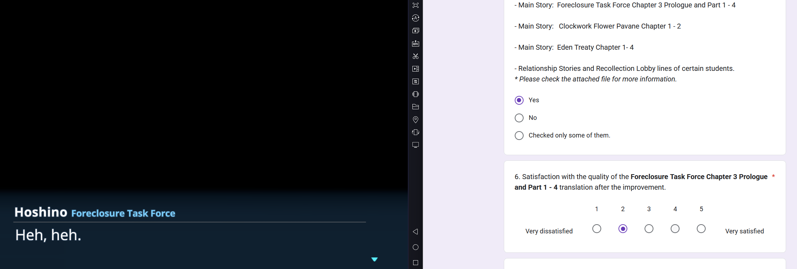The width and height of the screenshot is (797, 269).
Task: Click the shake device icon
Action: coord(416,94)
